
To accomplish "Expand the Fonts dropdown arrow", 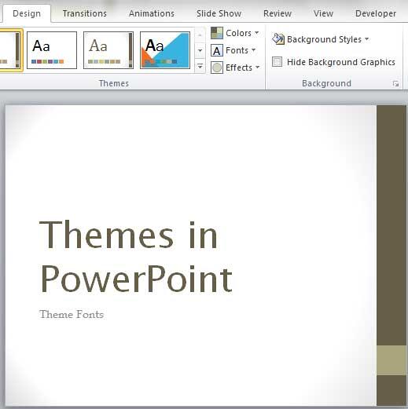I will coord(253,50).
